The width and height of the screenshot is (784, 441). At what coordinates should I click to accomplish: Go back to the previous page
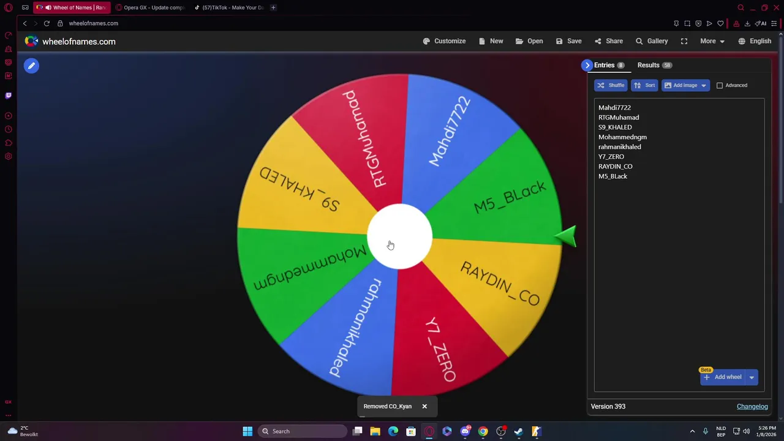[24, 23]
